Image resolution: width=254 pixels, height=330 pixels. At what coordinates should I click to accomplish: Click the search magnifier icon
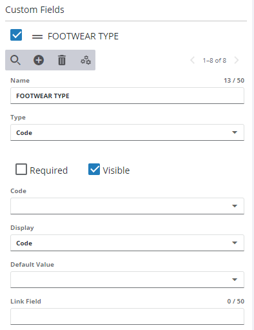coord(15,60)
